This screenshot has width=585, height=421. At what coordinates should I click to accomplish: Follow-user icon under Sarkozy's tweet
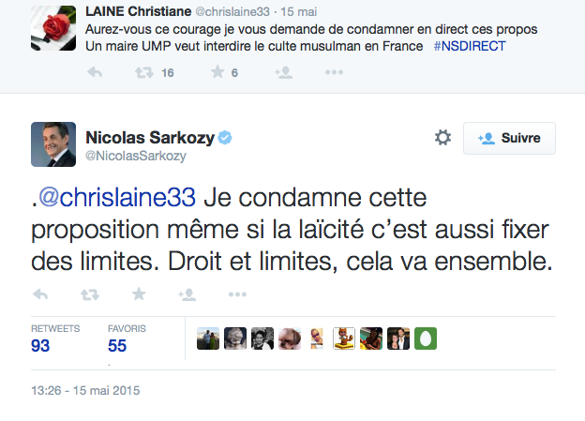click(187, 294)
